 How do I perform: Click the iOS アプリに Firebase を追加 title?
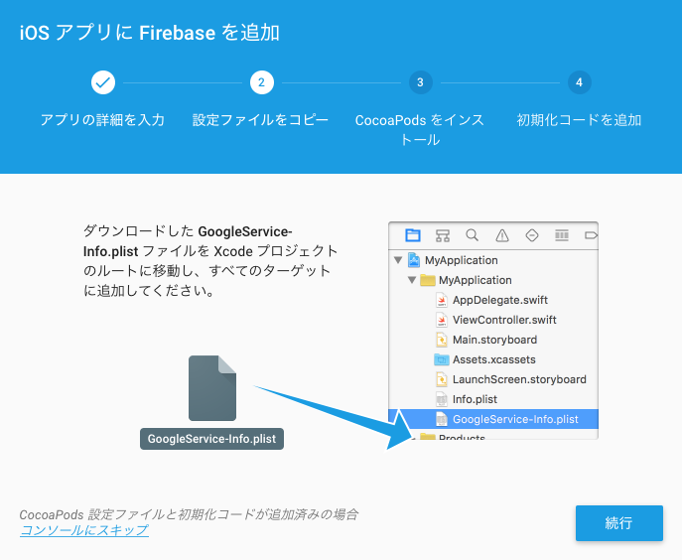click(x=150, y=33)
